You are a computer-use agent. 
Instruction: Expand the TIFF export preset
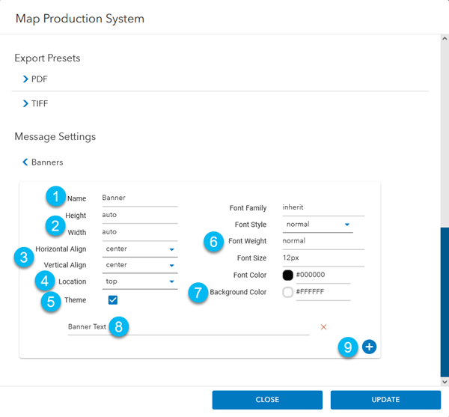39,103
